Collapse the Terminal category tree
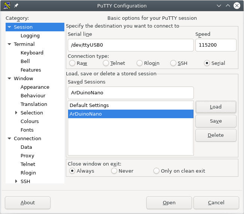This screenshot has height=214, width=244. (9, 44)
